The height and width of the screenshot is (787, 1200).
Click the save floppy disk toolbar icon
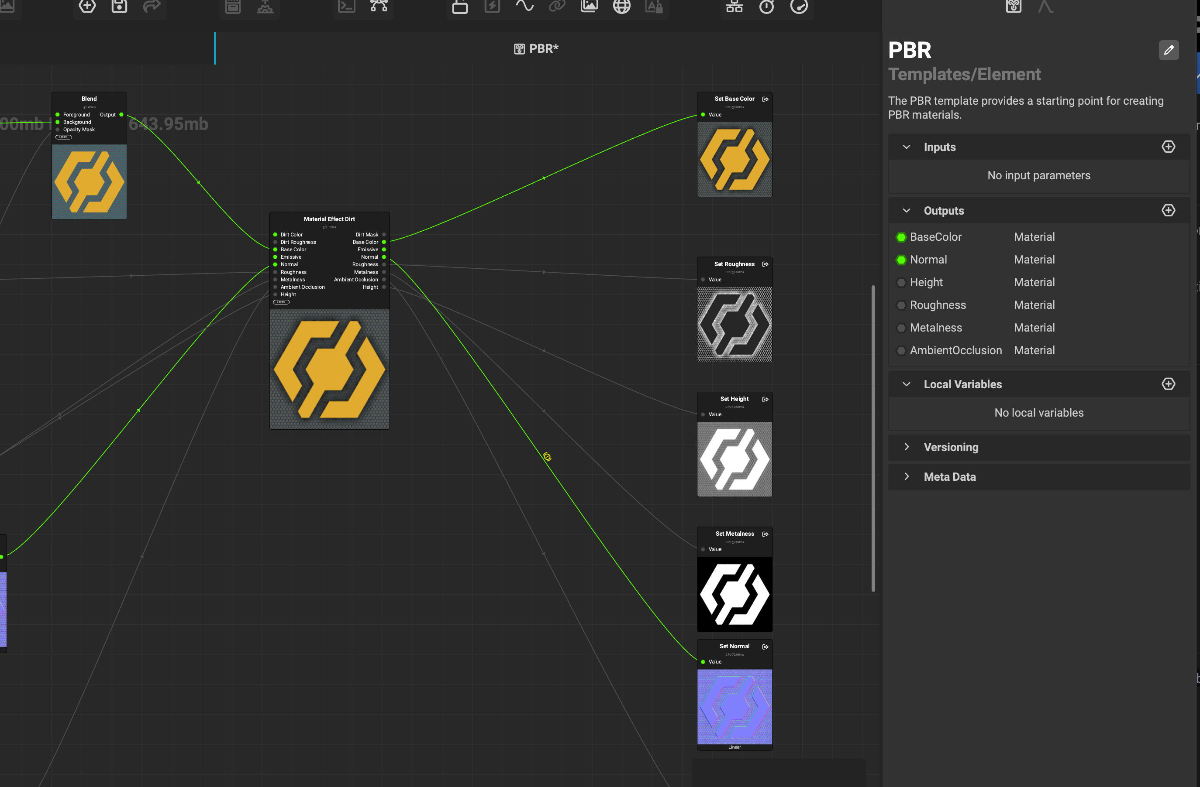pyautogui.click(x=120, y=6)
